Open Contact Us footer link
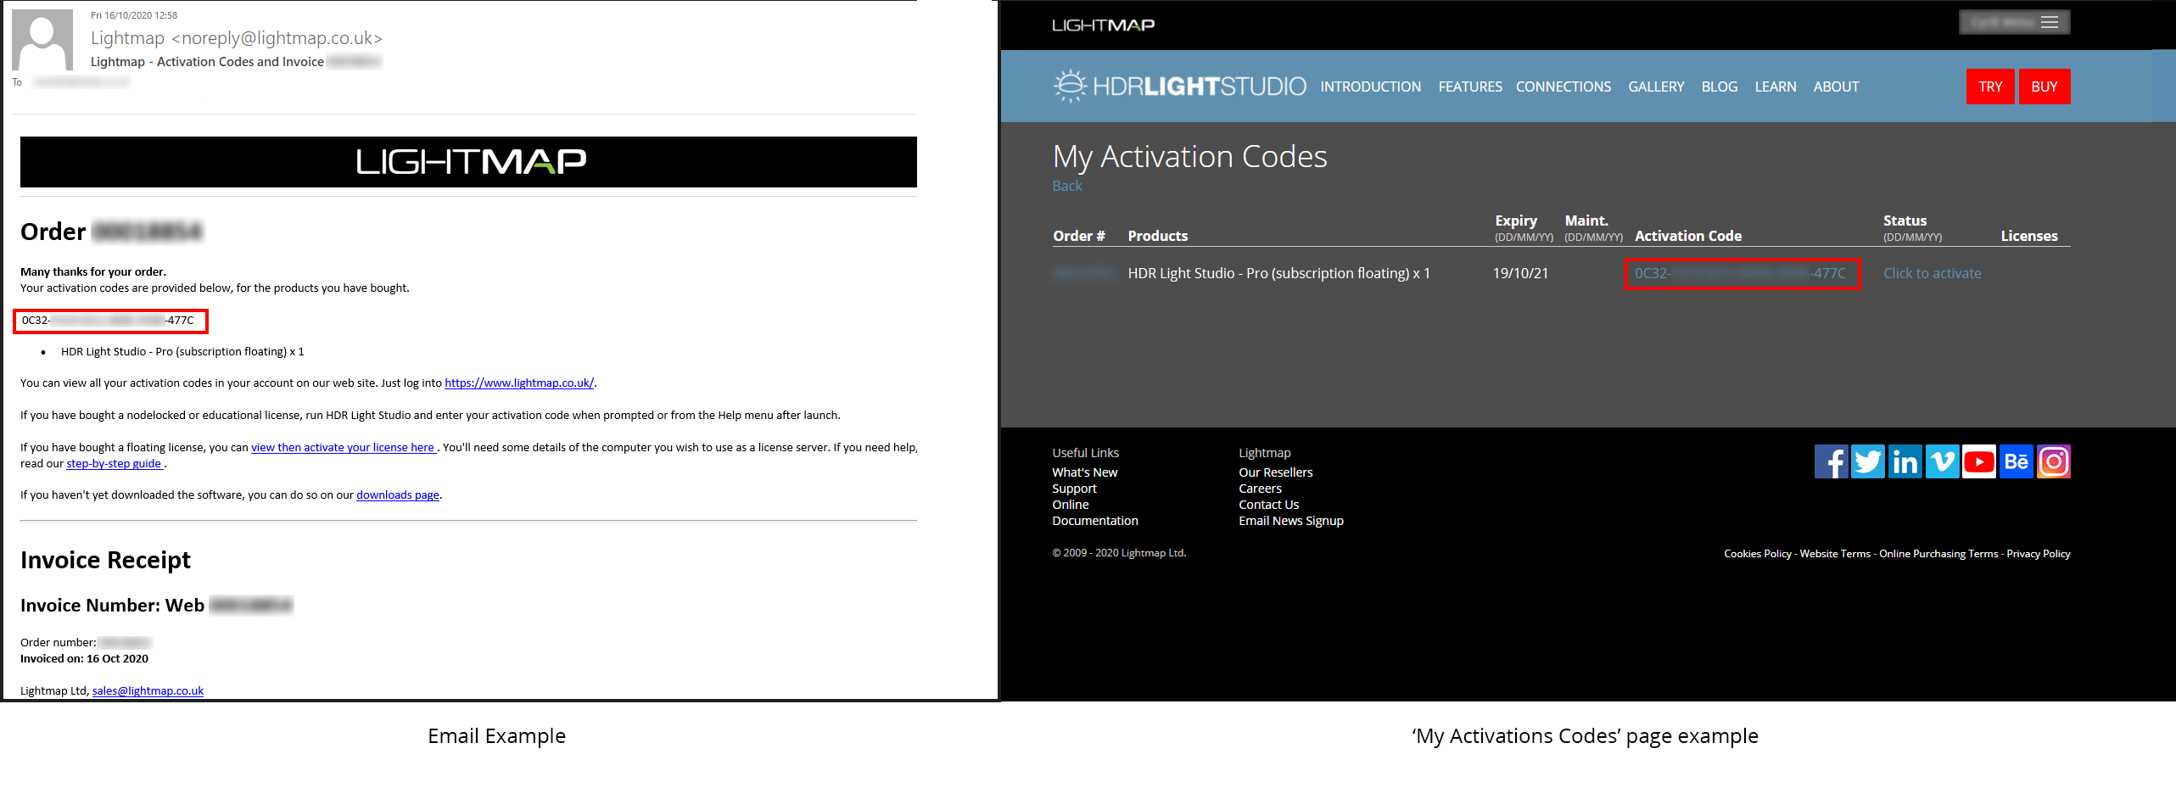This screenshot has width=2176, height=799. [x=1268, y=505]
